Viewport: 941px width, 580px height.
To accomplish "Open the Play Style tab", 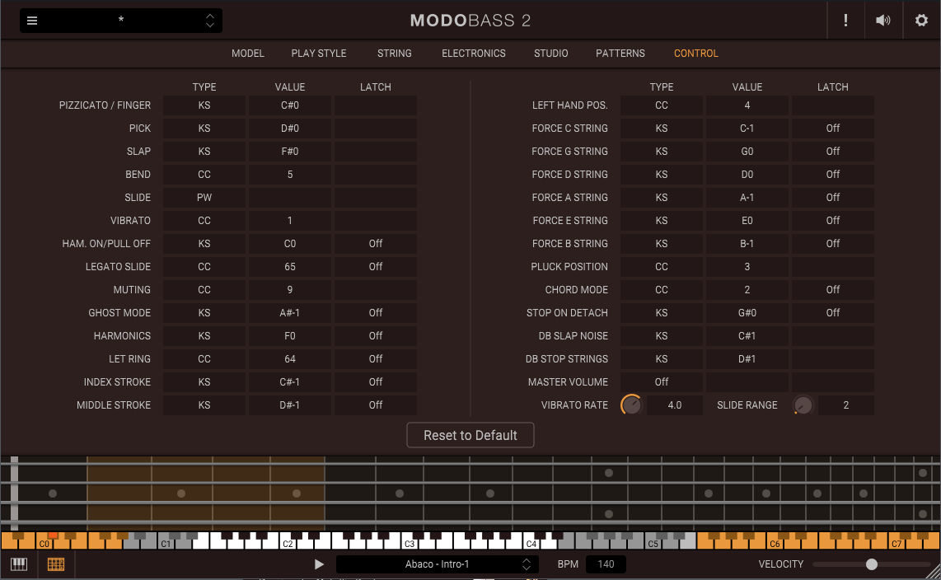I will tap(318, 54).
